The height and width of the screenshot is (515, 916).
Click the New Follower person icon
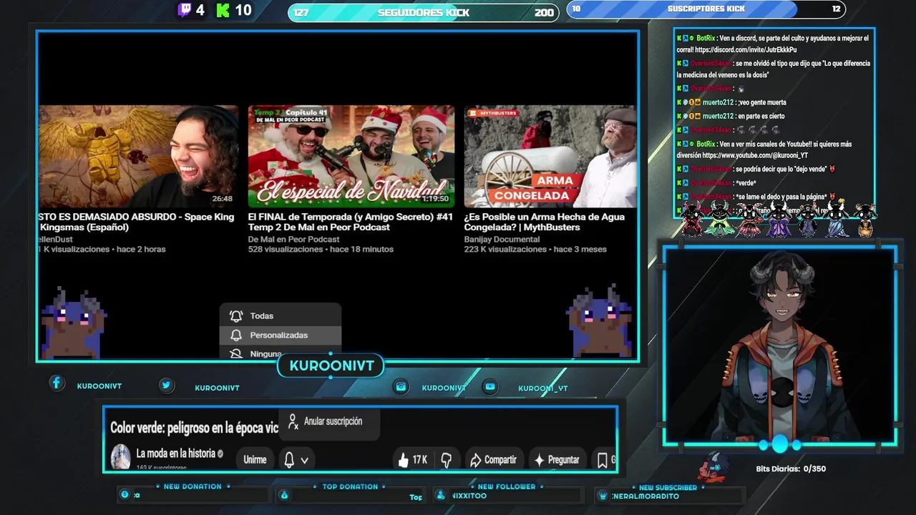click(x=442, y=495)
